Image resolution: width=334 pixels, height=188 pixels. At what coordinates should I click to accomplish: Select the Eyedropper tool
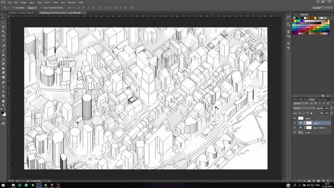tap(3, 41)
